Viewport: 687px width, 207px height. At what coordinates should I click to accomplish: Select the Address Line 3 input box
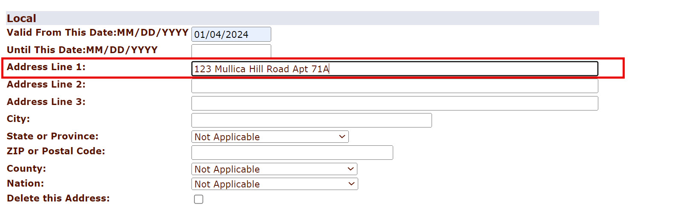(394, 103)
